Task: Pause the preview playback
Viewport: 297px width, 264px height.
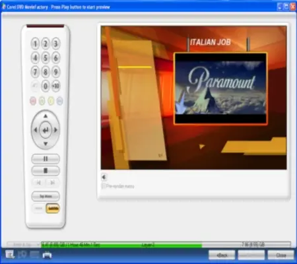Action: coord(46,159)
